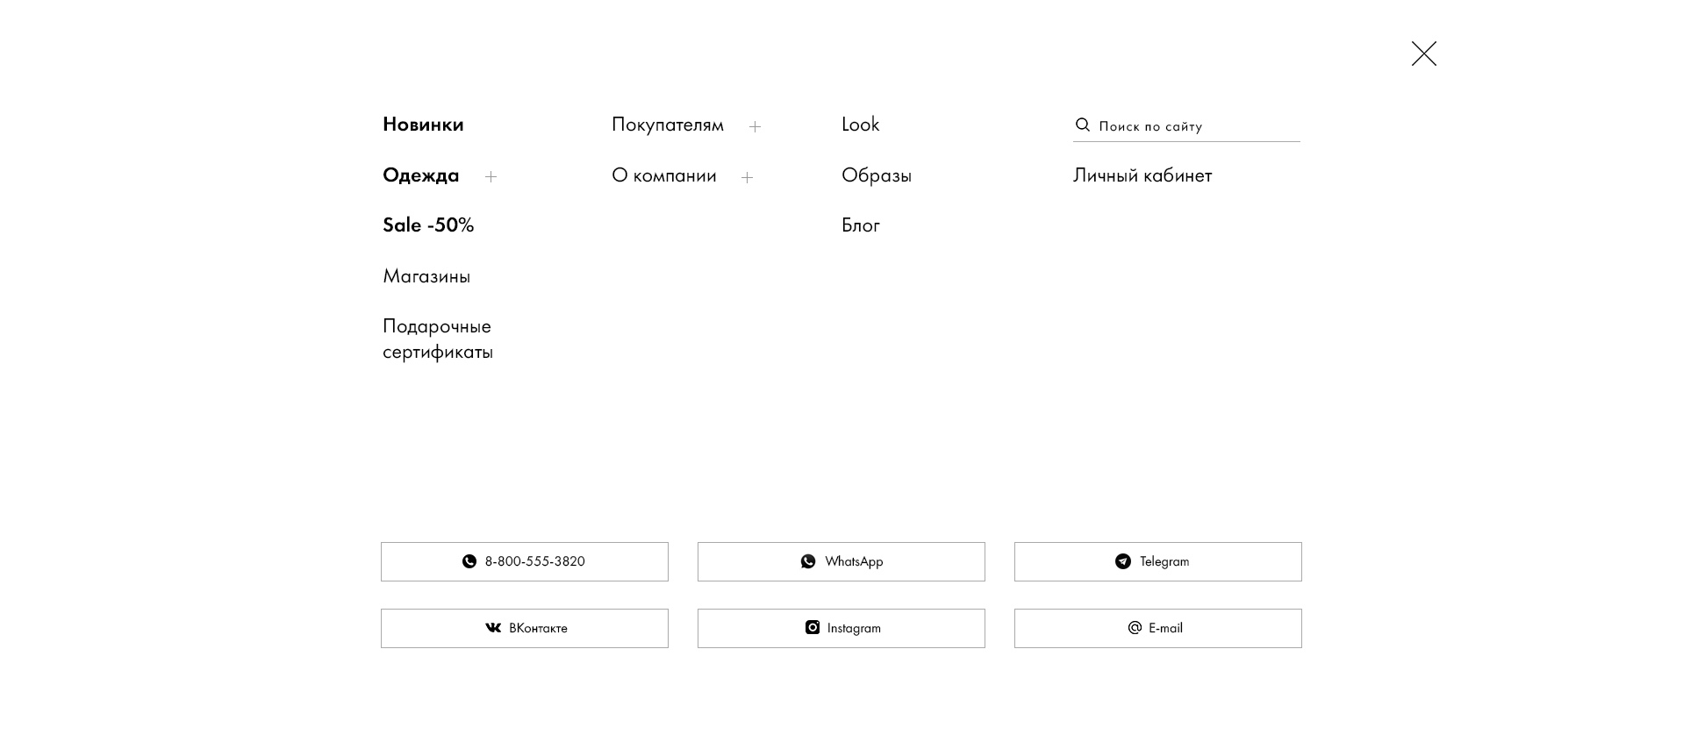This screenshot has width=1683, height=749.
Task: Click the Instagram camera icon
Action: pos(813,628)
